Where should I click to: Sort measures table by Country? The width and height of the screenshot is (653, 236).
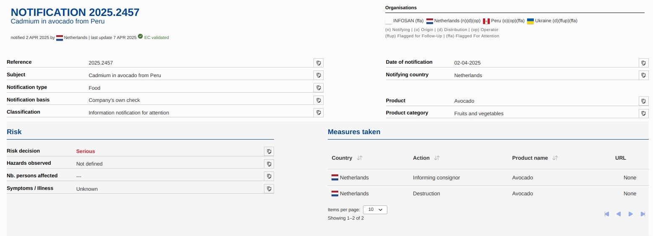point(359,158)
